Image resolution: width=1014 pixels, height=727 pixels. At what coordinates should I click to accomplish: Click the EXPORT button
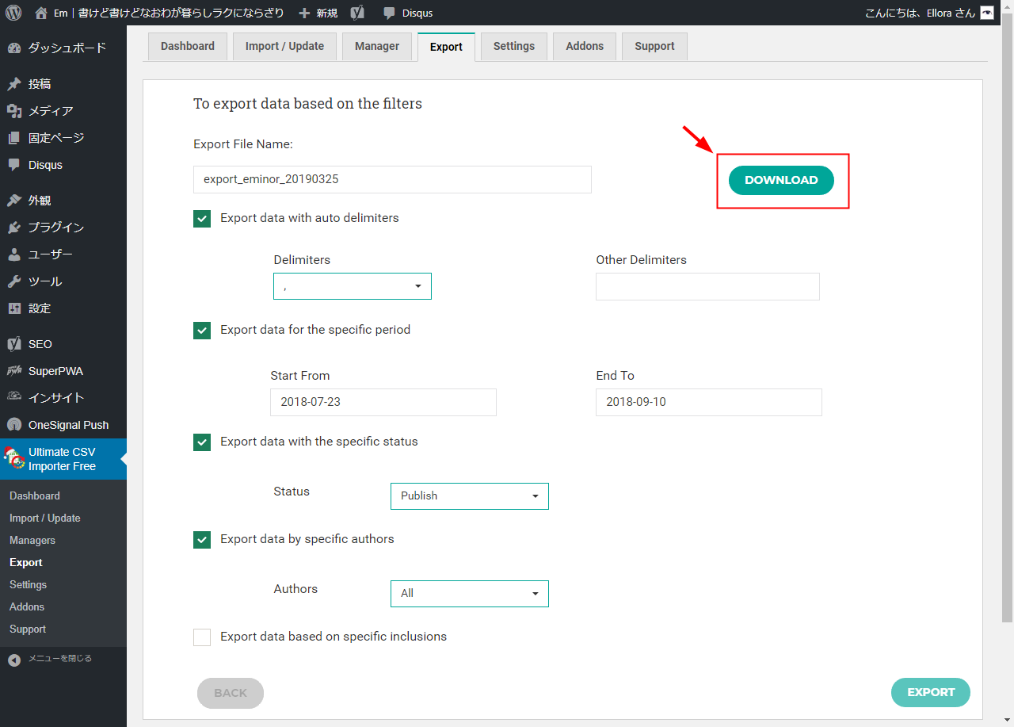[x=931, y=692]
